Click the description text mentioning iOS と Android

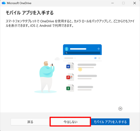[70, 23]
